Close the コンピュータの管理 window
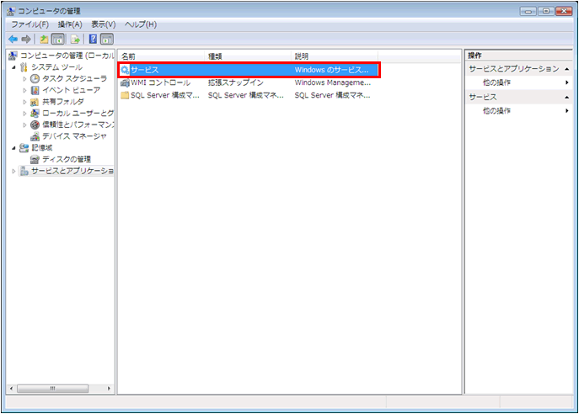The image size is (579, 414). (564, 12)
